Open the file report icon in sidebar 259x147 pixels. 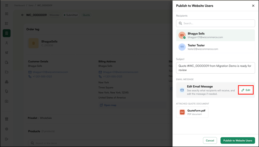[x=7, y=62]
